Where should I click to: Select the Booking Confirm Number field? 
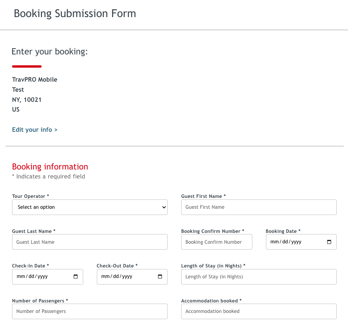[x=217, y=242]
